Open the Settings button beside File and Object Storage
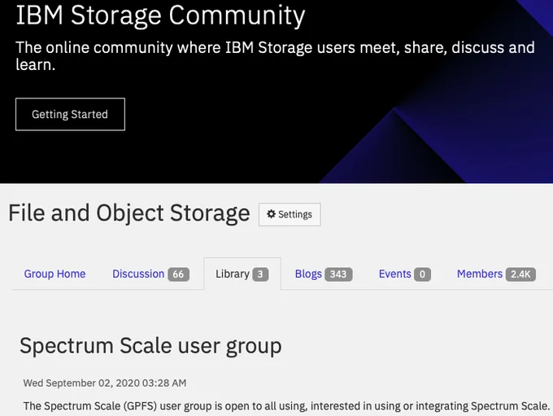Viewport: 553px width, 416px height. pyautogui.click(x=290, y=214)
